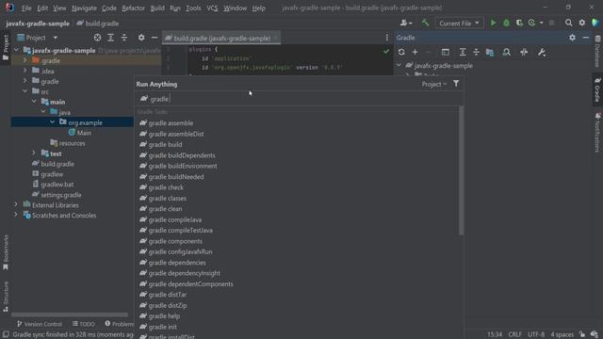
Task: Click the 4 spaces indent setting
Action: [562, 334]
